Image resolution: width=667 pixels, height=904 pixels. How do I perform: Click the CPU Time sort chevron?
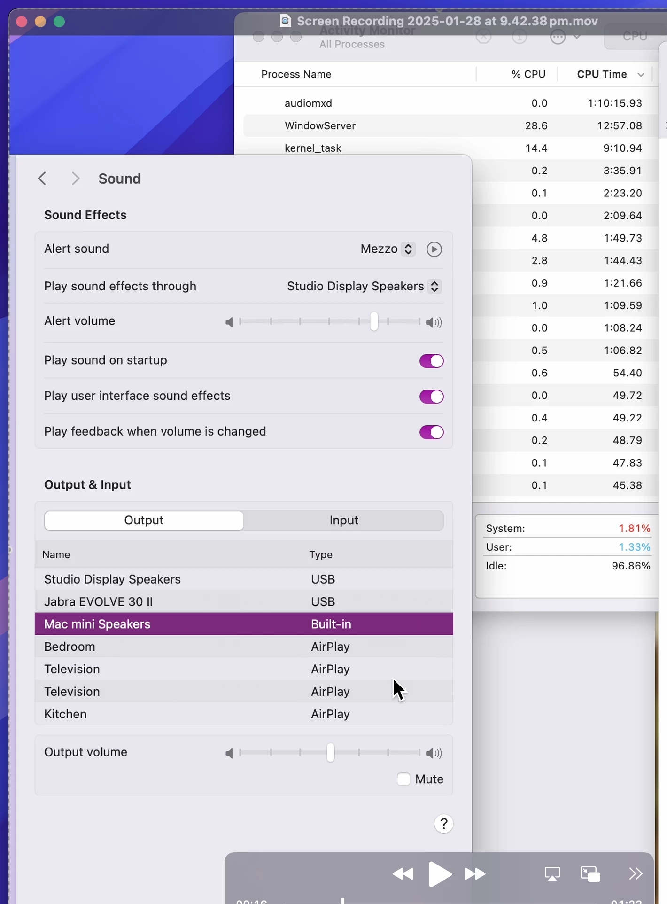(641, 75)
